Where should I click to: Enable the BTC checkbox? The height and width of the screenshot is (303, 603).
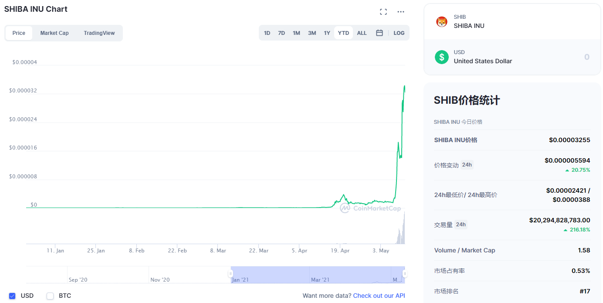(50, 296)
